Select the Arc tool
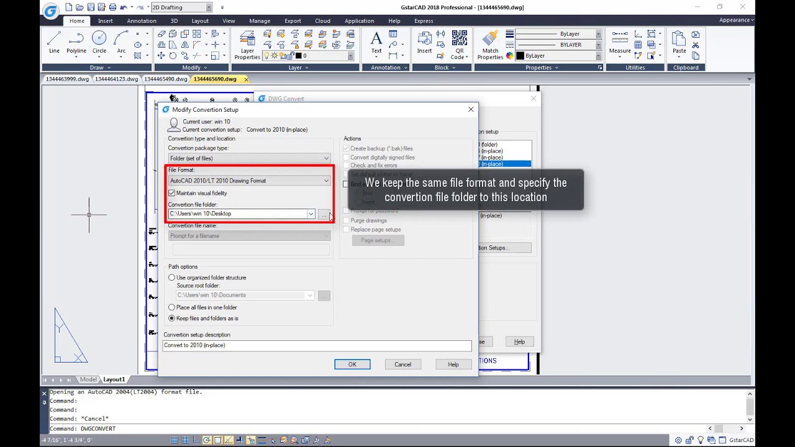 point(121,42)
